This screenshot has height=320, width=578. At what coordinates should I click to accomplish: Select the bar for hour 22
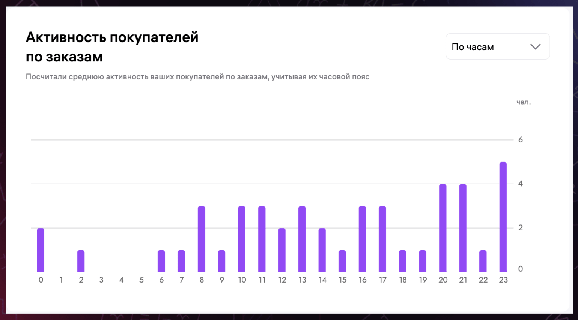pyautogui.click(x=483, y=261)
